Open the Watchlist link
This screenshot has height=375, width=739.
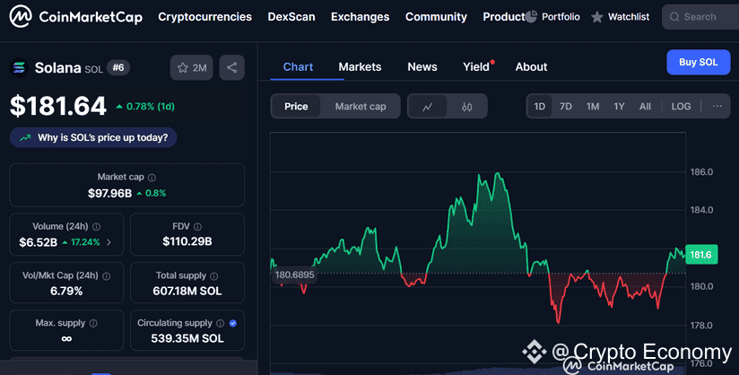tap(629, 17)
